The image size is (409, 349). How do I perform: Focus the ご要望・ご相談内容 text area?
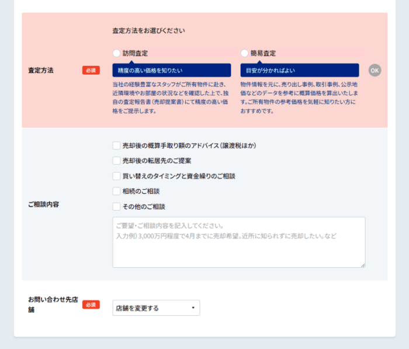coord(239,242)
